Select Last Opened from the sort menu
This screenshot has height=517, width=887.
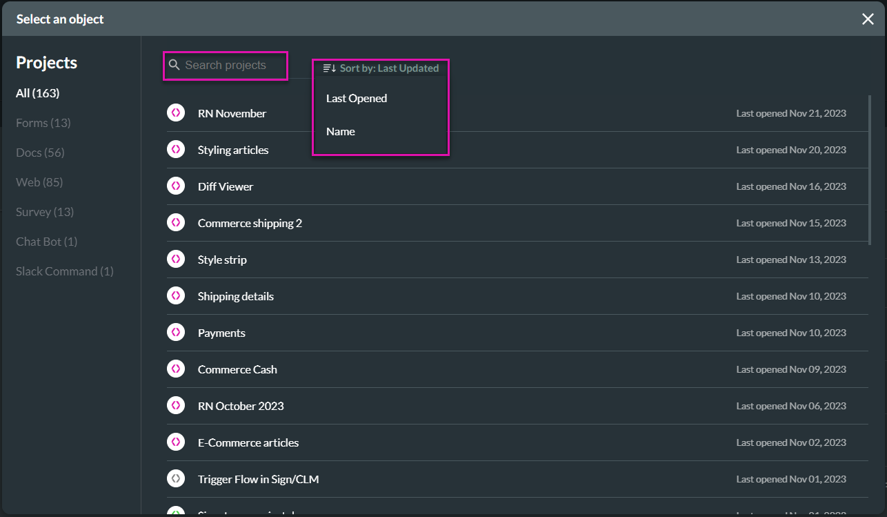356,98
